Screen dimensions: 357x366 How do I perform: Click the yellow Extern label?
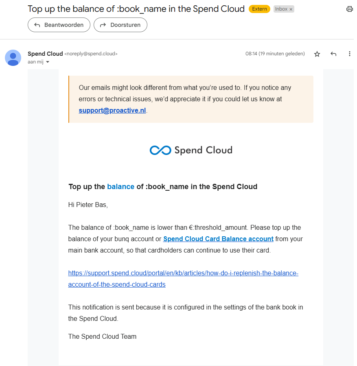259,9
